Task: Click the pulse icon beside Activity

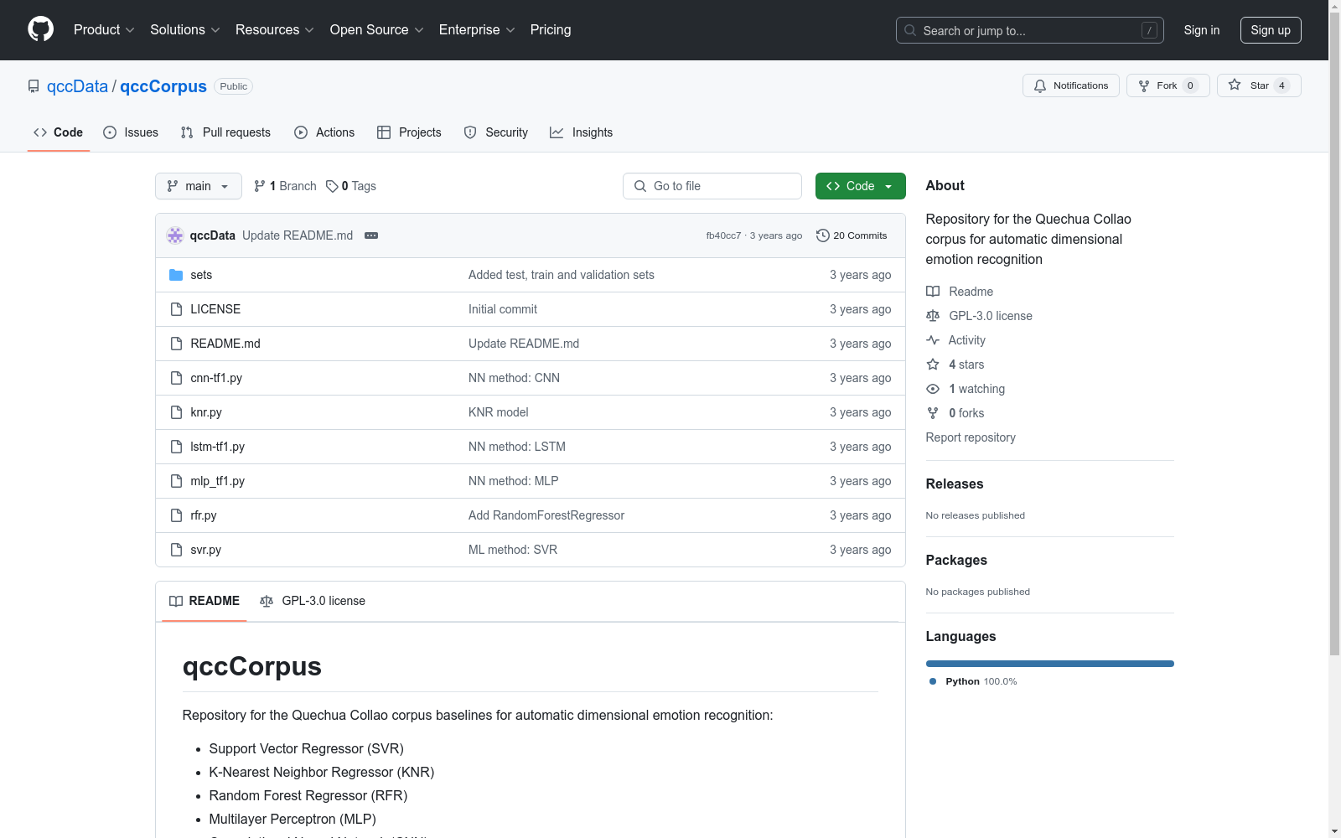Action: 933,340
